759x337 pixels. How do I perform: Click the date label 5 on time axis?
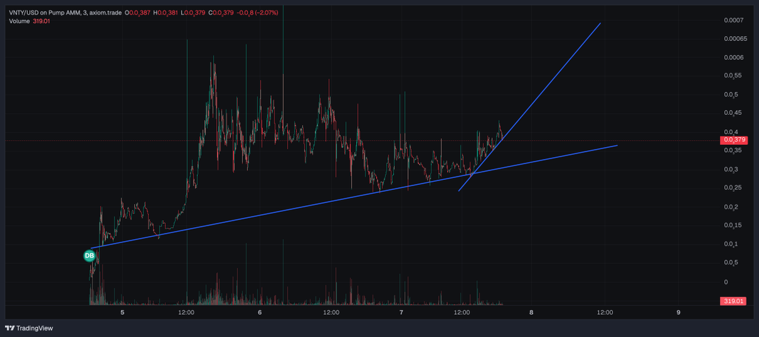[x=122, y=312]
